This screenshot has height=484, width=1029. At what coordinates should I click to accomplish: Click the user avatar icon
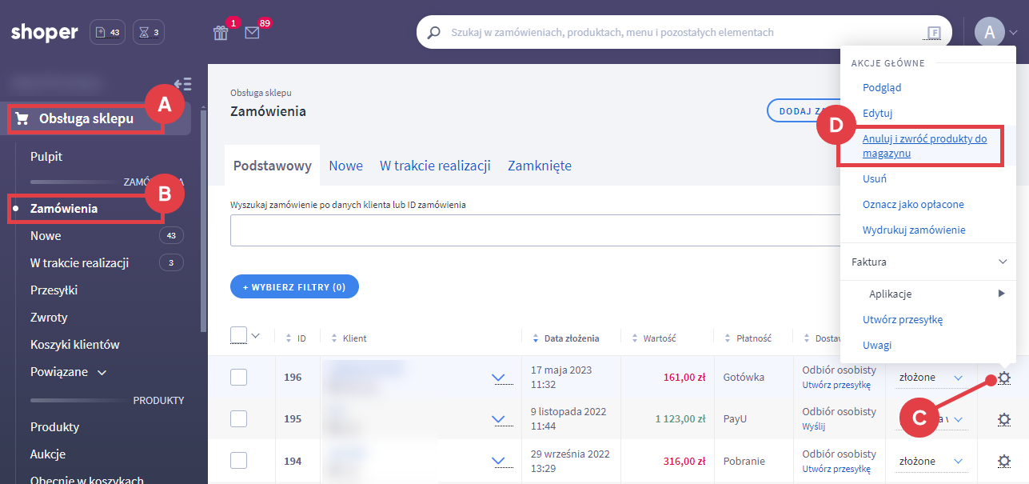(x=989, y=32)
